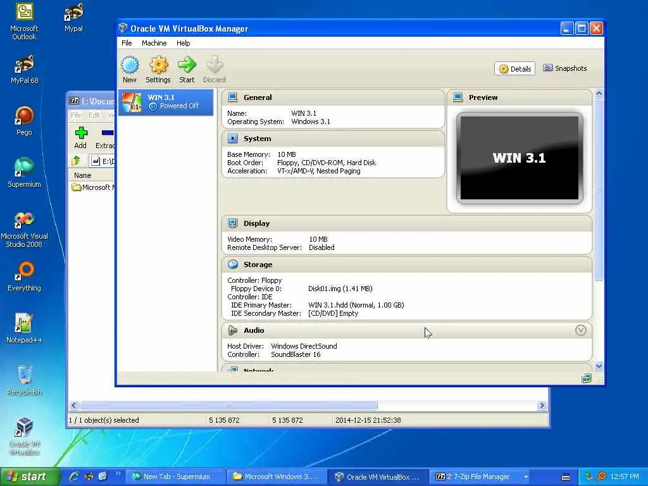Click the Base Memory 10 MB value
Screen dimensions: 648x486
287,154
